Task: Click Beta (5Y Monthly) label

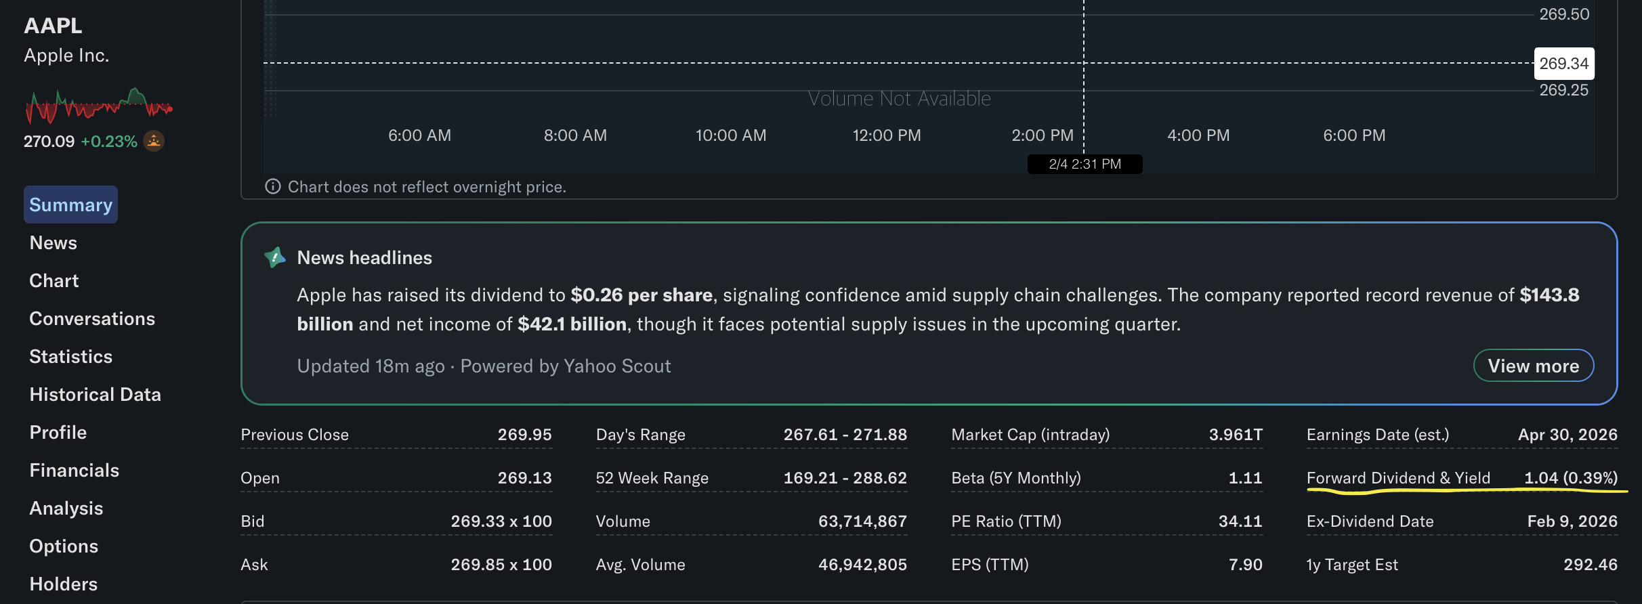Action: pyautogui.click(x=1016, y=478)
